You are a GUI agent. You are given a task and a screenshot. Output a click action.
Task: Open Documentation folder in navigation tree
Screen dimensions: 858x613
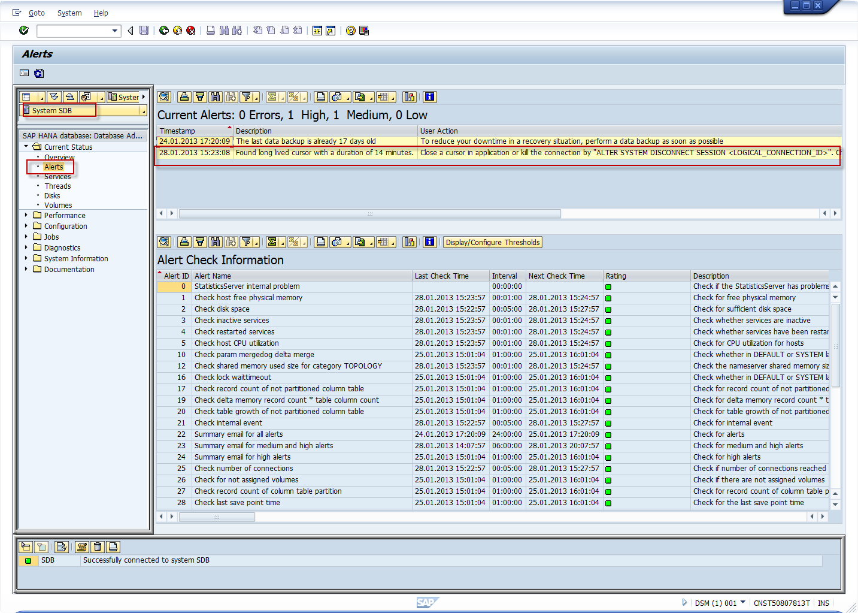[x=69, y=269]
